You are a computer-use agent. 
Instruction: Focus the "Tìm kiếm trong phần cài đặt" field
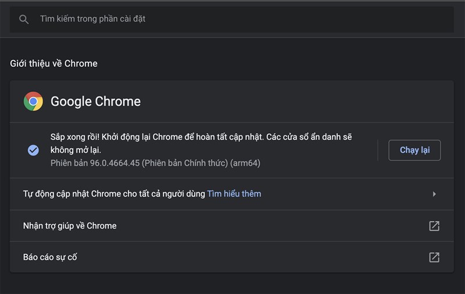pos(231,19)
